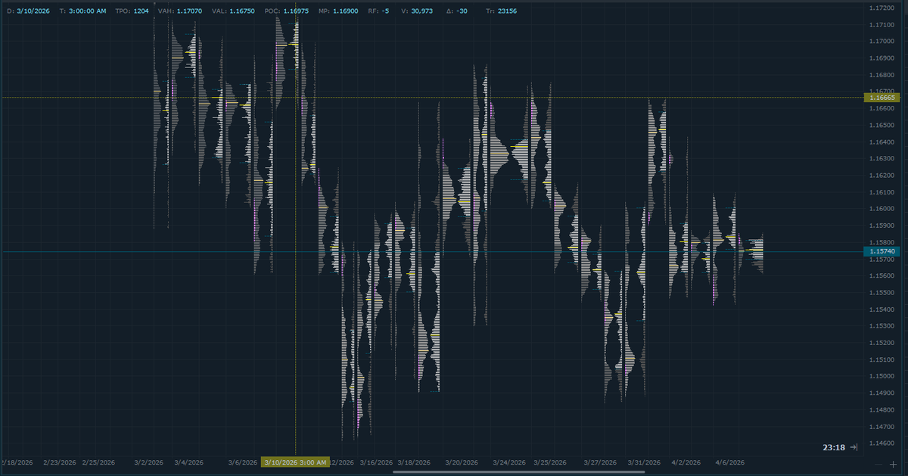The image size is (908, 476).
Task: Zoom out with the minus icon
Action: click(879, 463)
